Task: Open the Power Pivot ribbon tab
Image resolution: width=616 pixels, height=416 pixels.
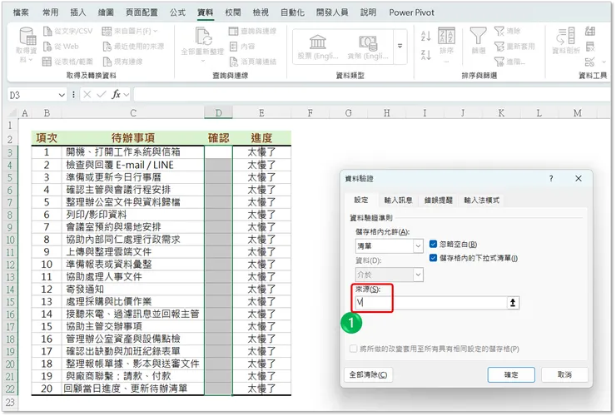Action: pyautogui.click(x=411, y=12)
